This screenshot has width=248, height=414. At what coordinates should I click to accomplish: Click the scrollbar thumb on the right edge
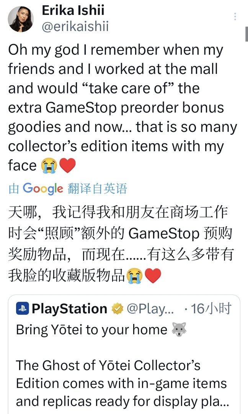click(x=246, y=34)
